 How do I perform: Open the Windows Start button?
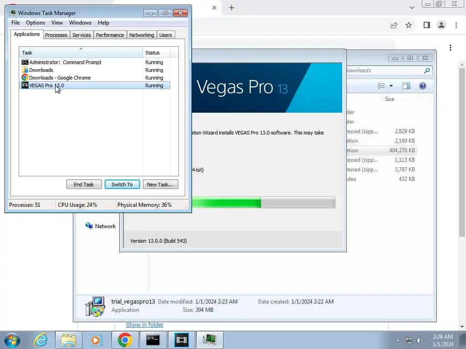[x=12, y=340]
